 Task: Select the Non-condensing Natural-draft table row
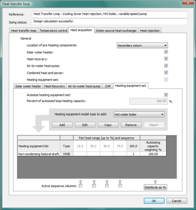pos(39,154)
